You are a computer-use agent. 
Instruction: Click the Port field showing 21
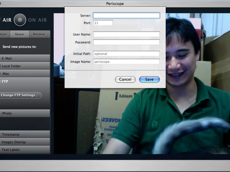tap(103, 23)
